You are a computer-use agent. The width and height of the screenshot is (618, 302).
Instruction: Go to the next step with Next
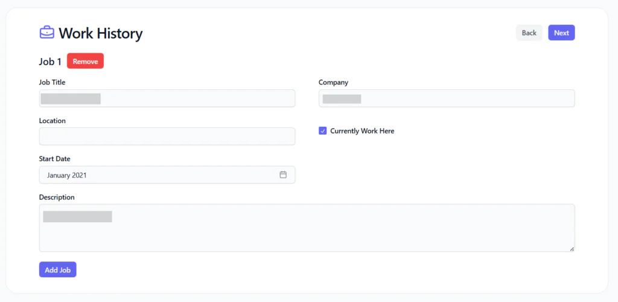pyautogui.click(x=561, y=33)
